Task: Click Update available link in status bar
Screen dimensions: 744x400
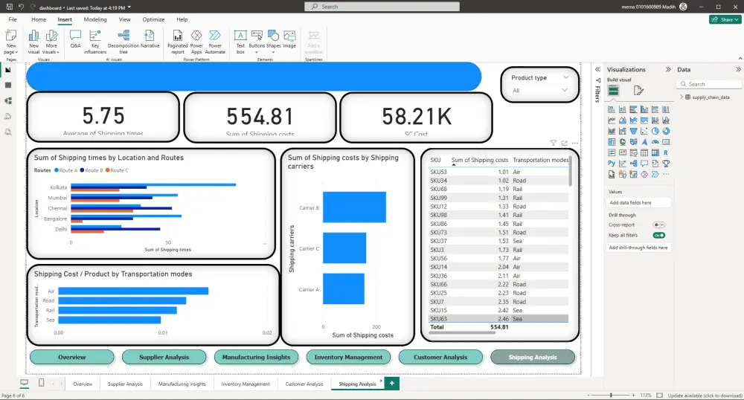Action: [x=705, y=396]
